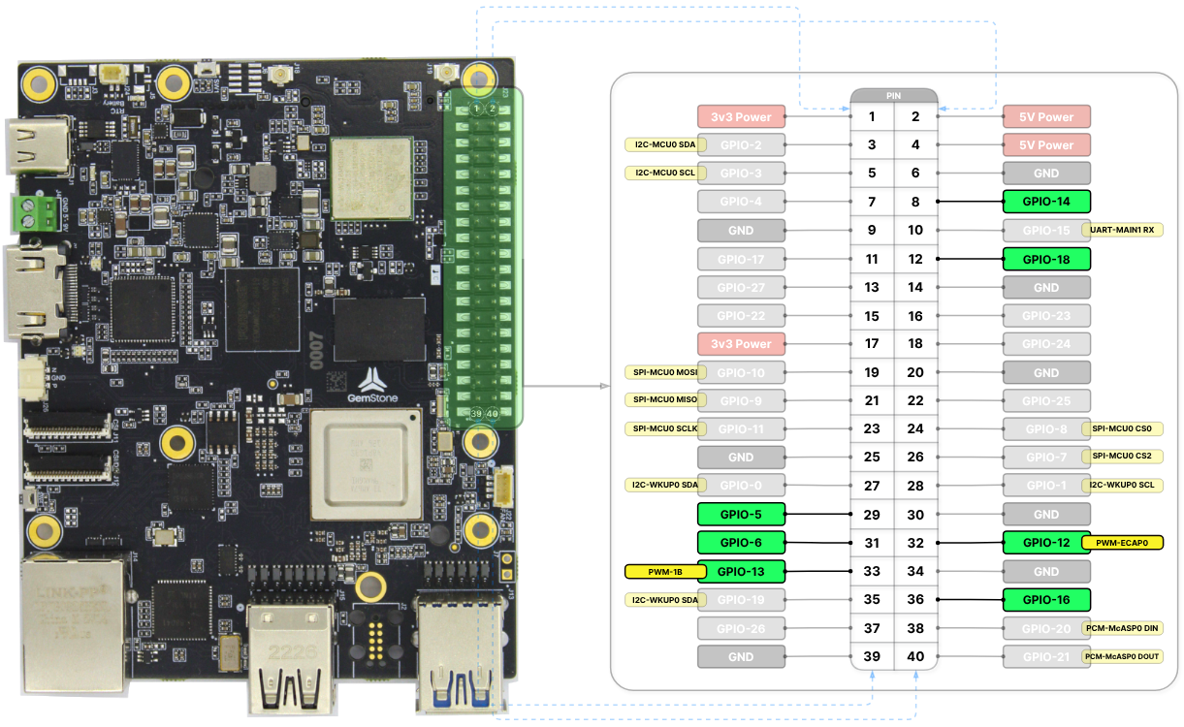Screen dimensions: 1184x727
Task: Click the 5V Power label at pin 4
Action: pyautogui.click(x=1046, y=145)
